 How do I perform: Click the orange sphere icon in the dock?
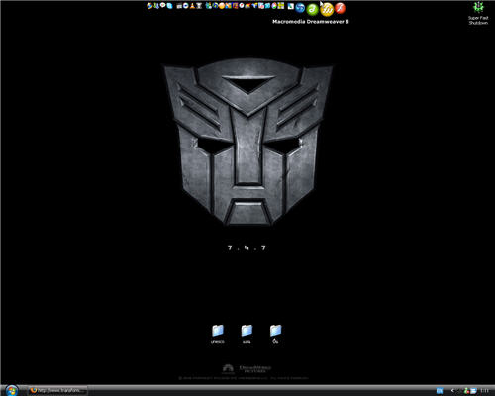coord(222,6)
